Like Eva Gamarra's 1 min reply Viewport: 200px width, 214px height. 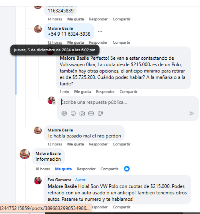click(x=82, y=92)
